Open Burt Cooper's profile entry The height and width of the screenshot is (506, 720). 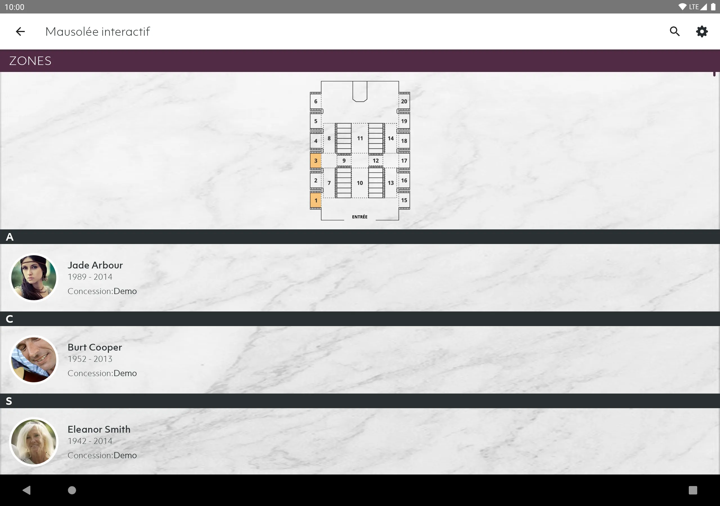(360, 359)
